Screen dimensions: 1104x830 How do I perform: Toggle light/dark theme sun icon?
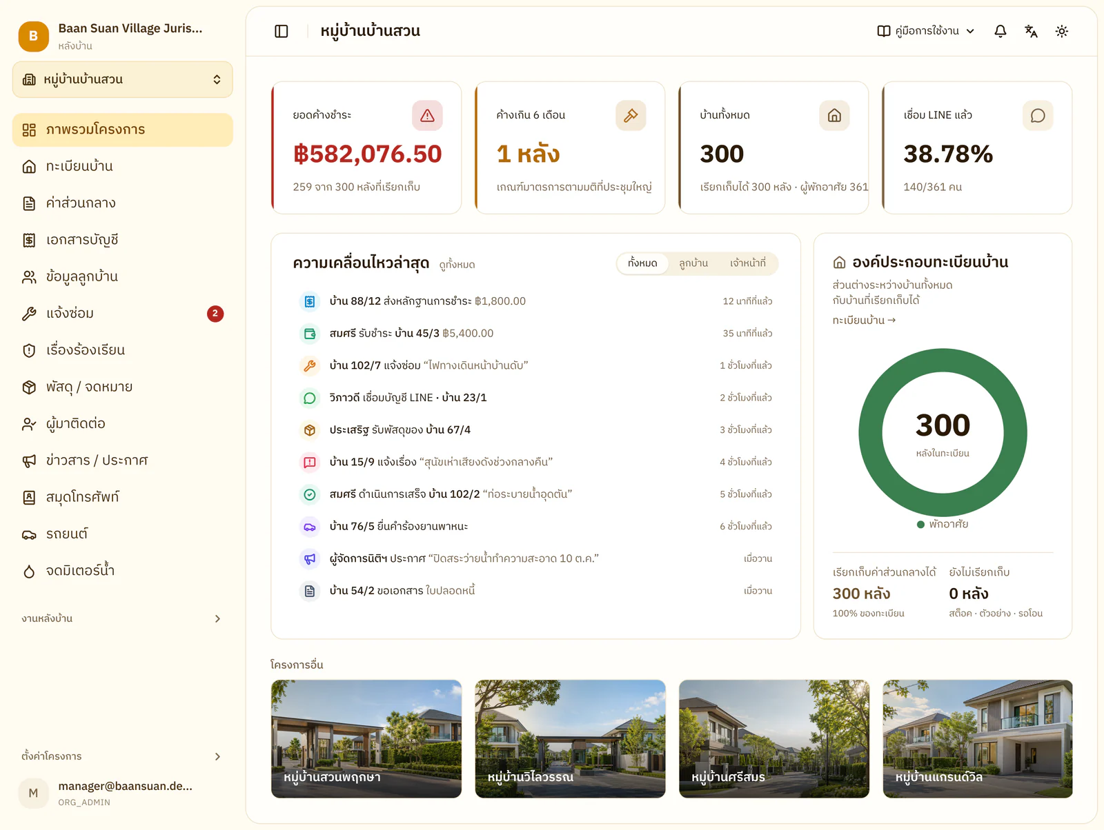click(1062, 31)
